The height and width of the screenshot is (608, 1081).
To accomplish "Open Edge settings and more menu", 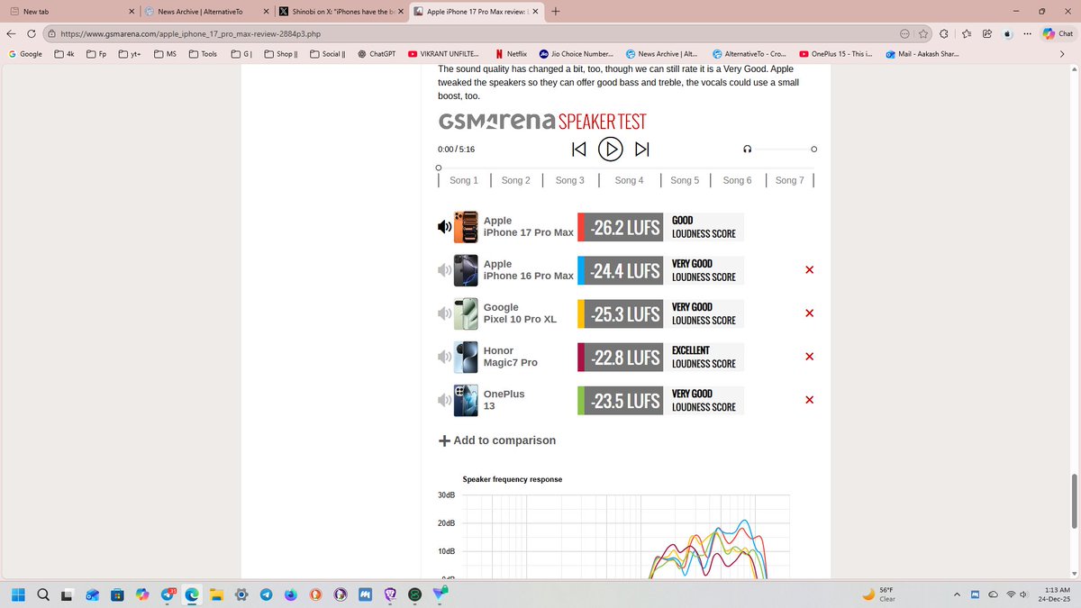I will click(1028, 33).
